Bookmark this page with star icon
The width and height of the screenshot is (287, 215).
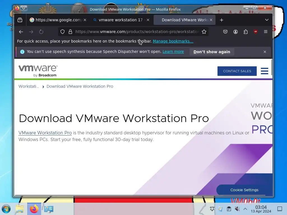tap(204, 32)
